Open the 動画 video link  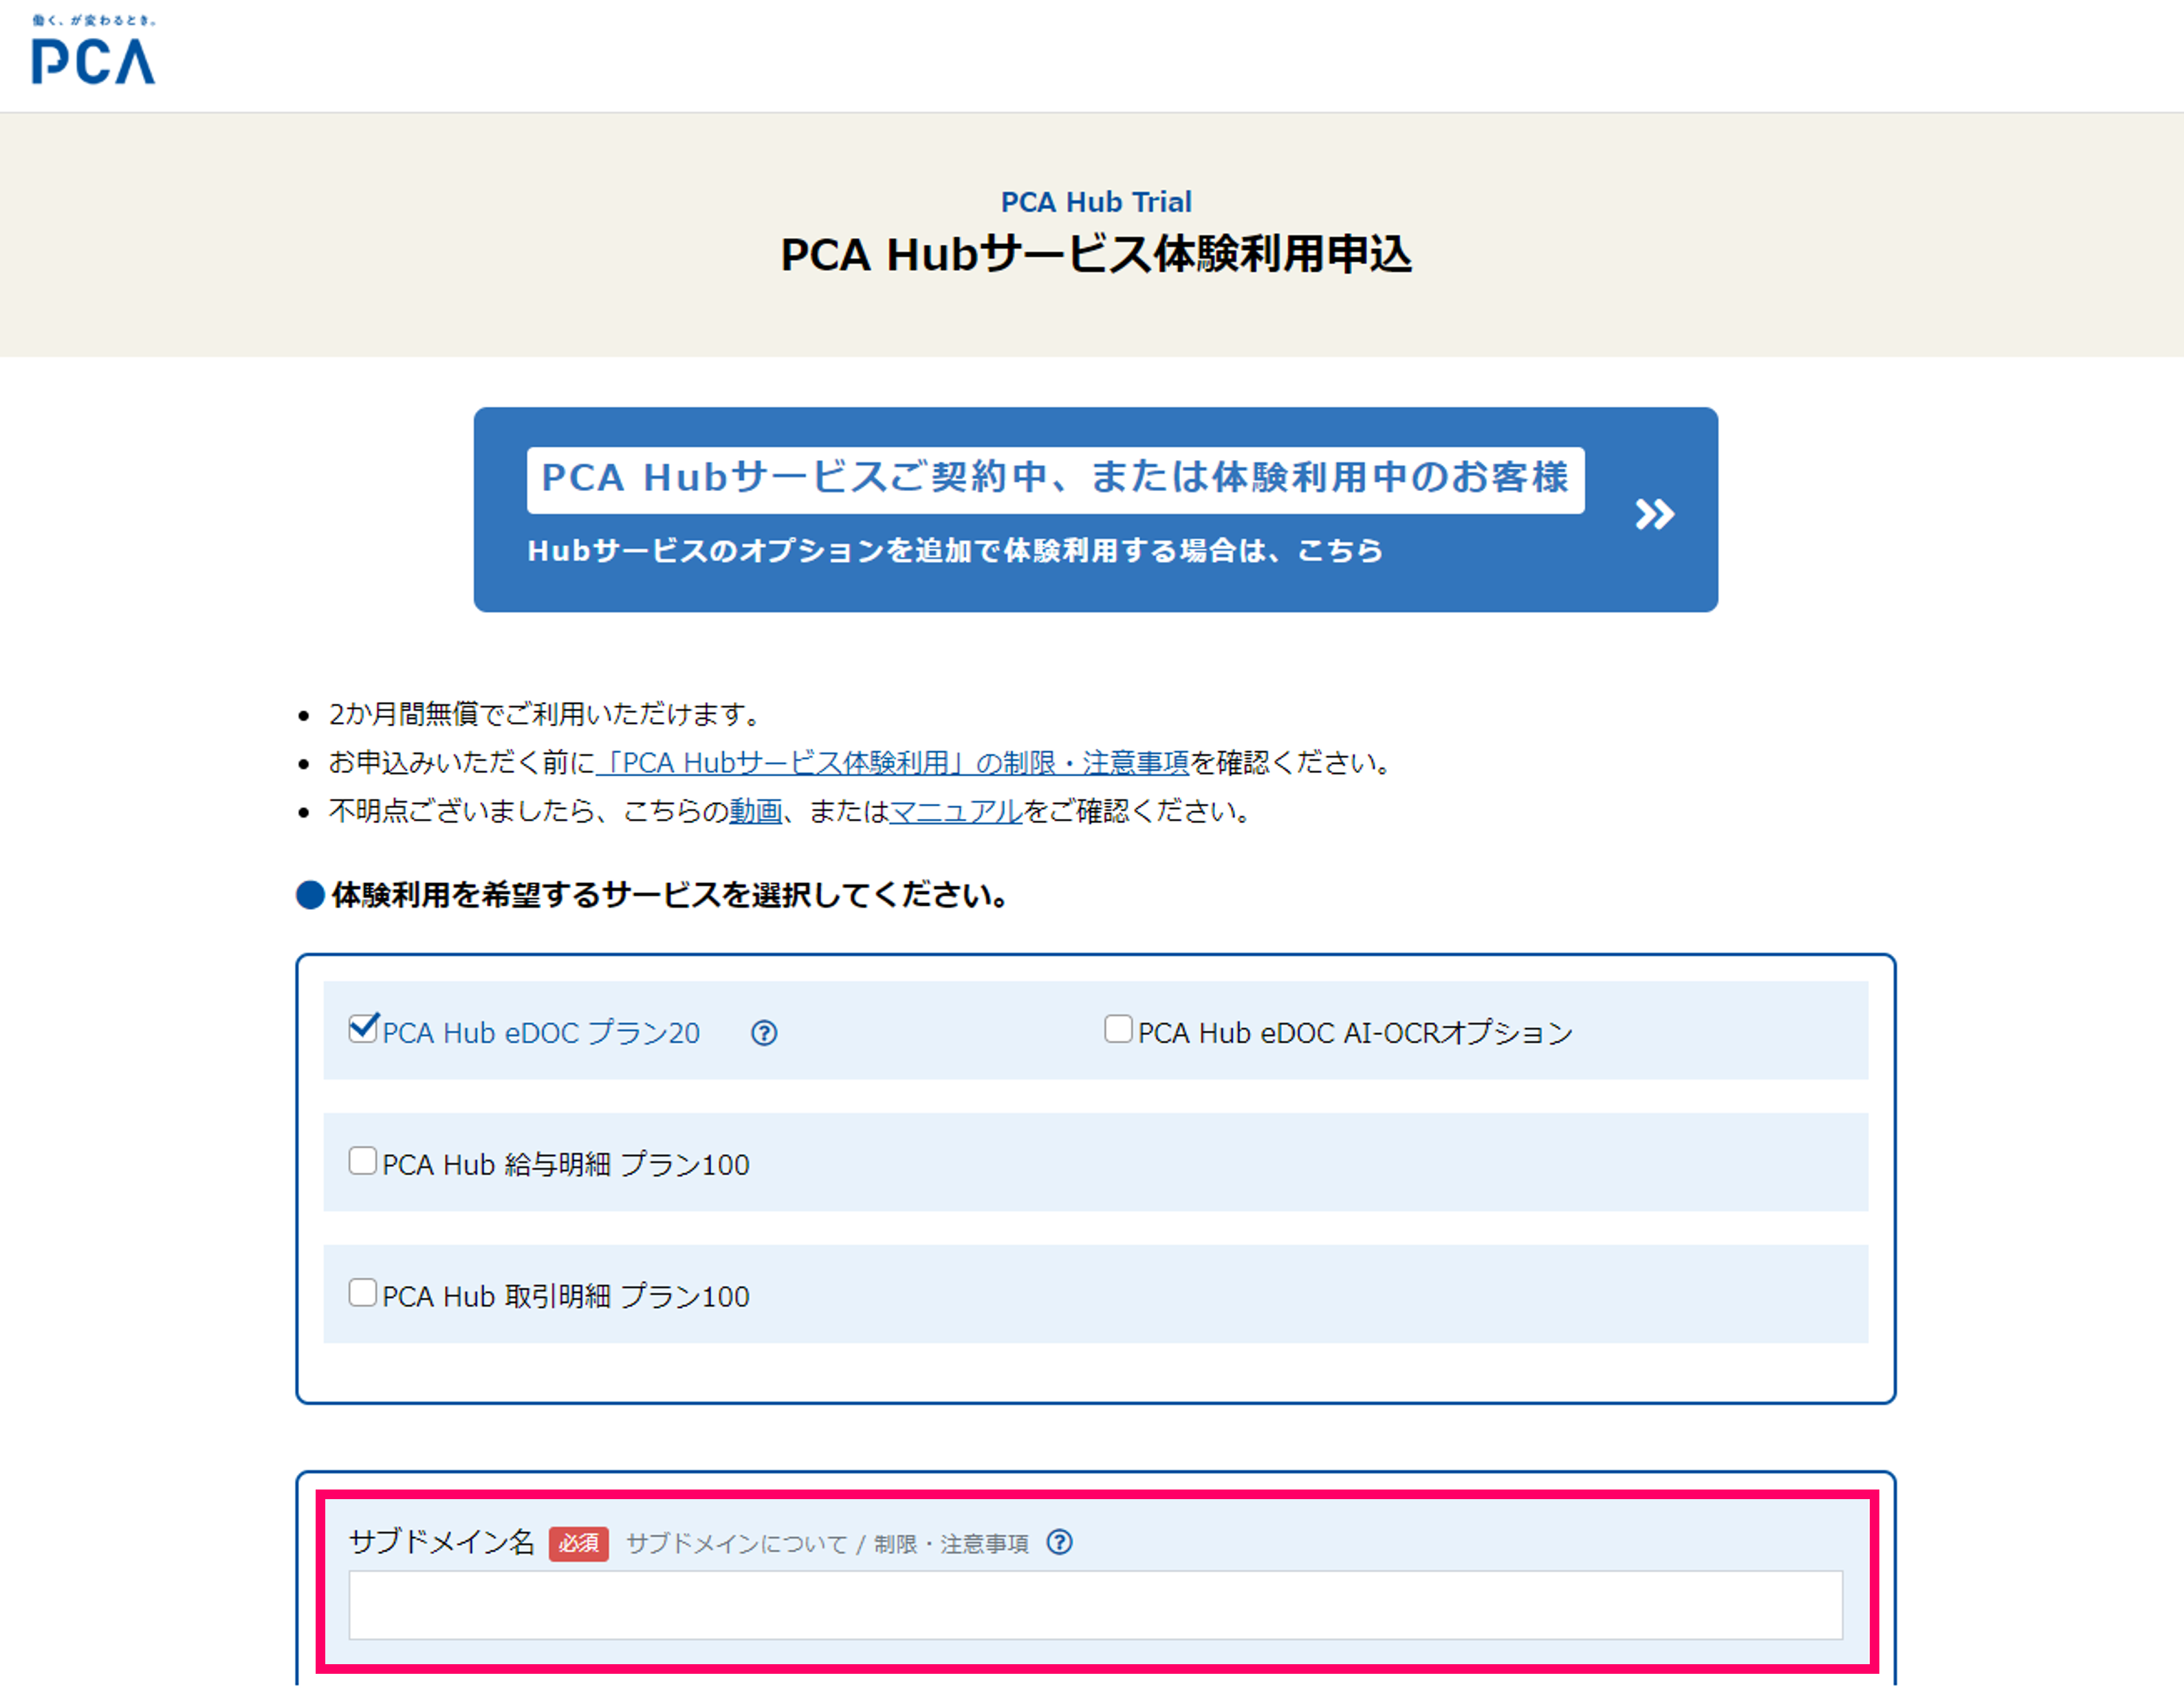click(x=755, y=811)
